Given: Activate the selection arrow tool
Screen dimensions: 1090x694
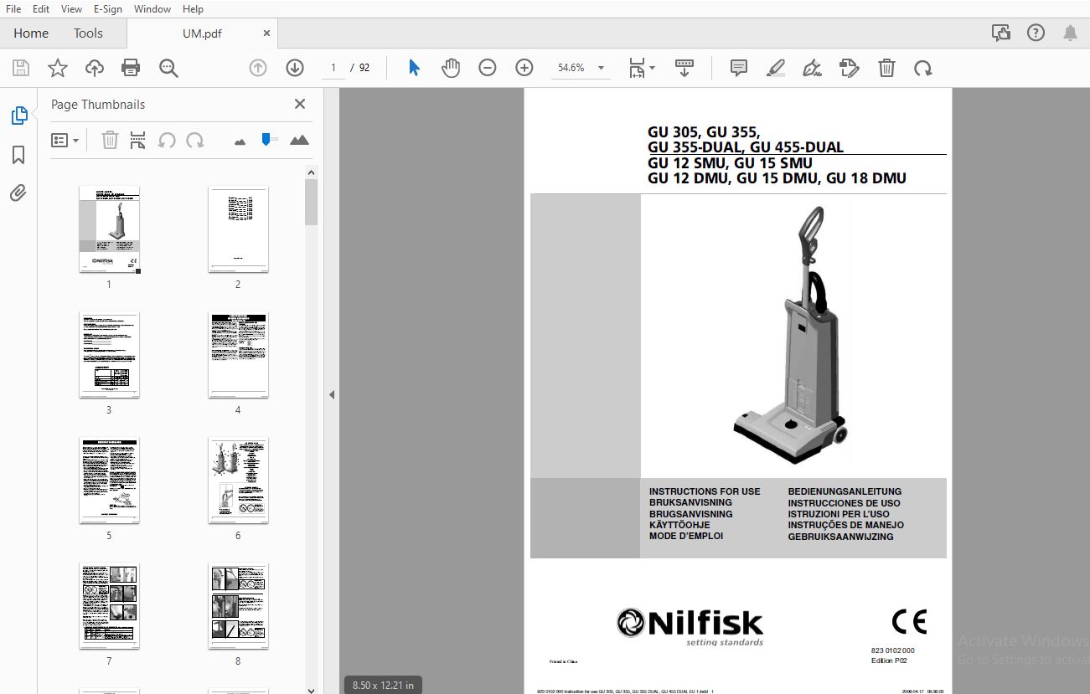Looking at the screenshot, I should point(414,68).
